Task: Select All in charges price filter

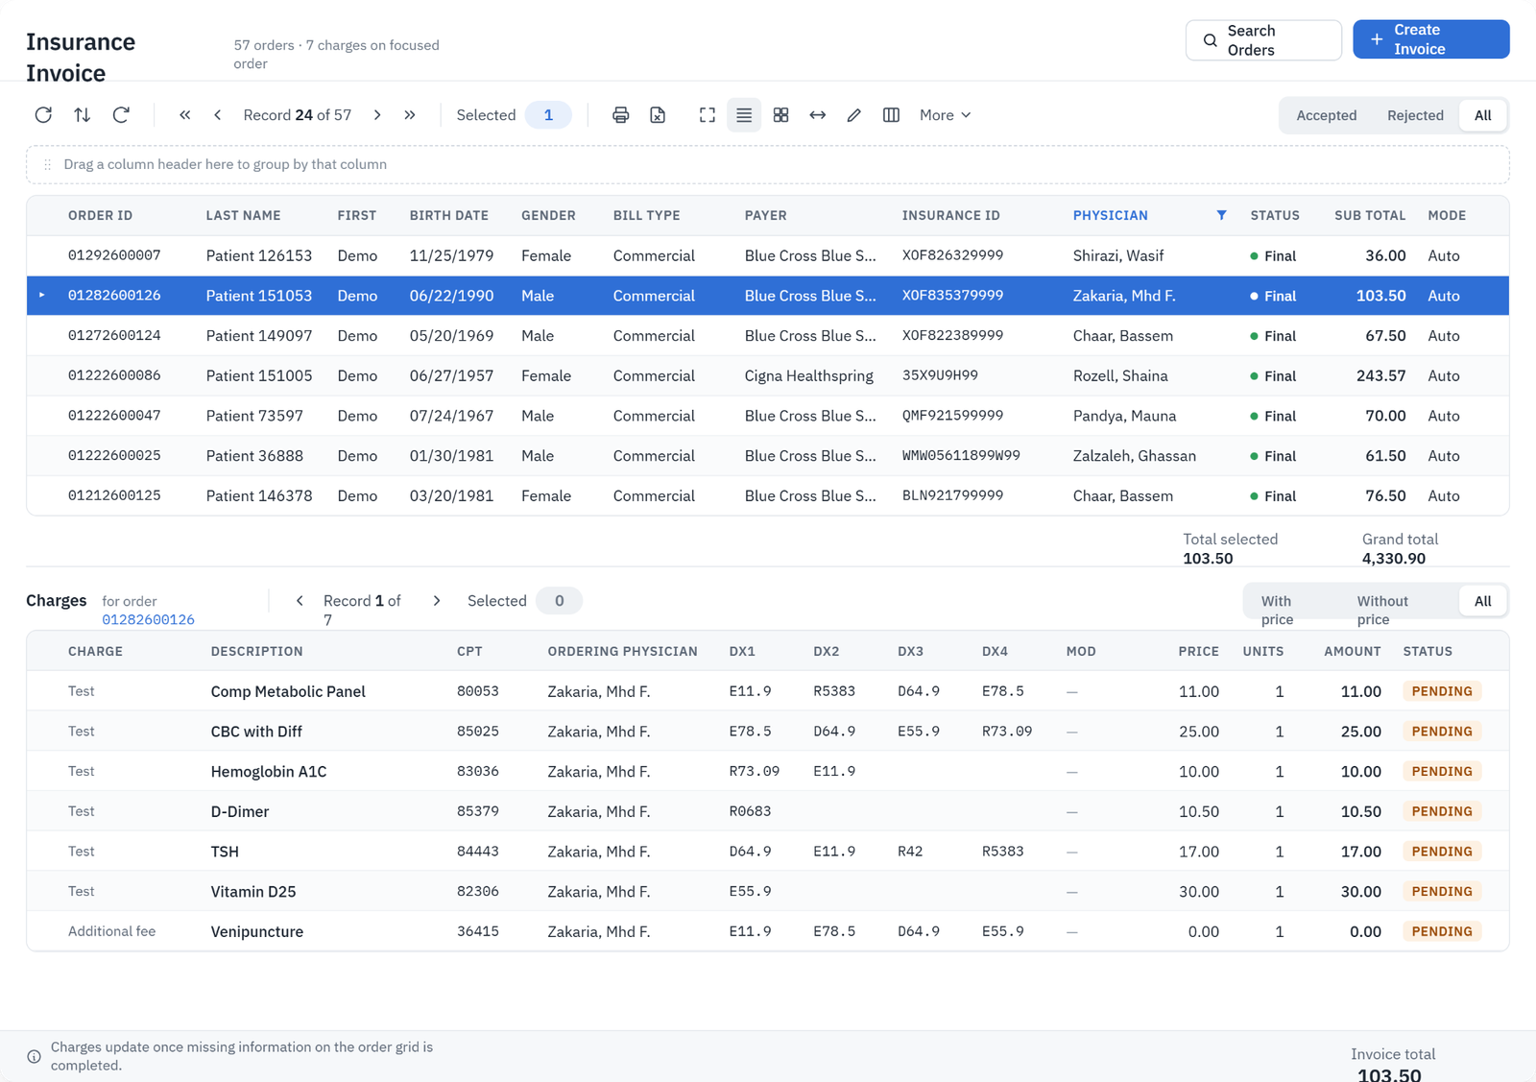Action: tap(1483, 601)
